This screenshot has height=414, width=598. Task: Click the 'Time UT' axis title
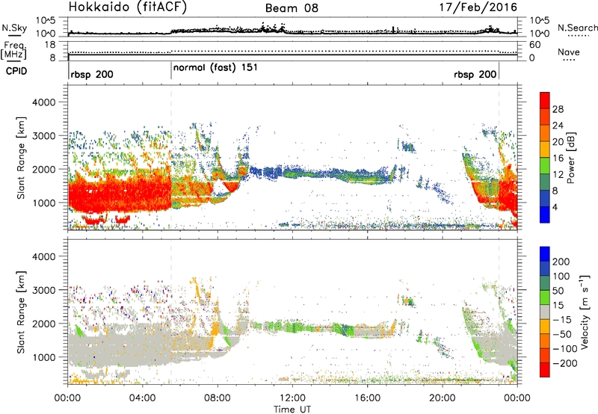pos(292,410)
